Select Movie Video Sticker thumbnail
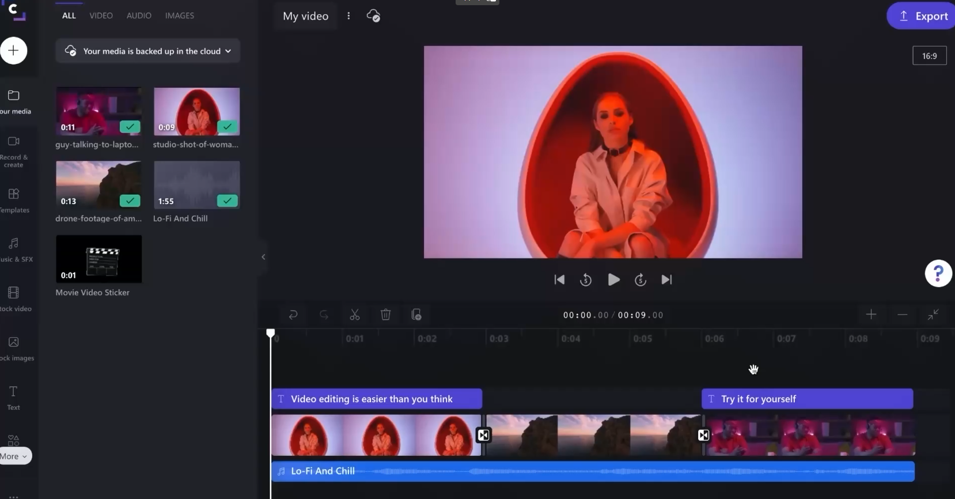This screenshot has height=499, width=955. pyautogui.click(x=98, y=259)
